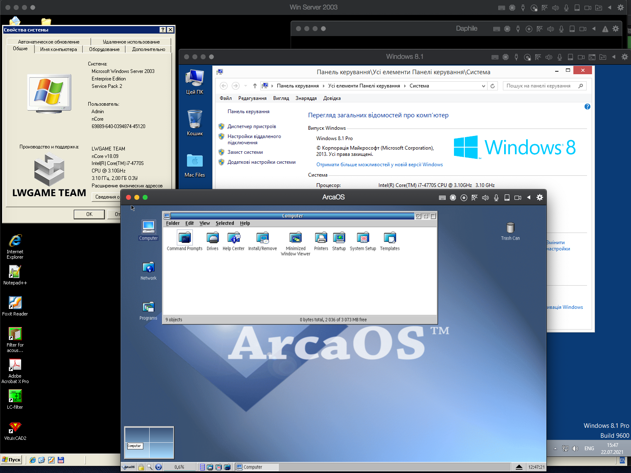631x473 pixels.
Task: Click the ArcaOS menu button in the taskbar
Action: tap(129, 467)
